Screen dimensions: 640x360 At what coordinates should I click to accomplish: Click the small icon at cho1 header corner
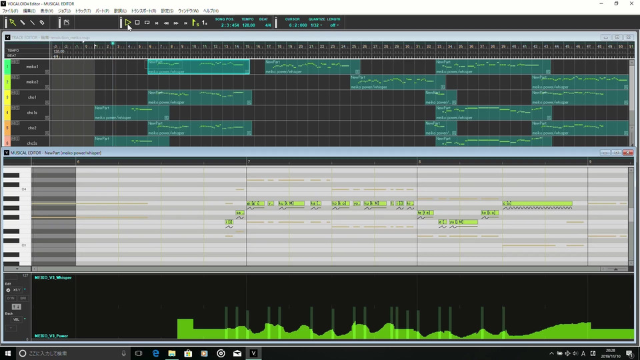coord(47,103)
